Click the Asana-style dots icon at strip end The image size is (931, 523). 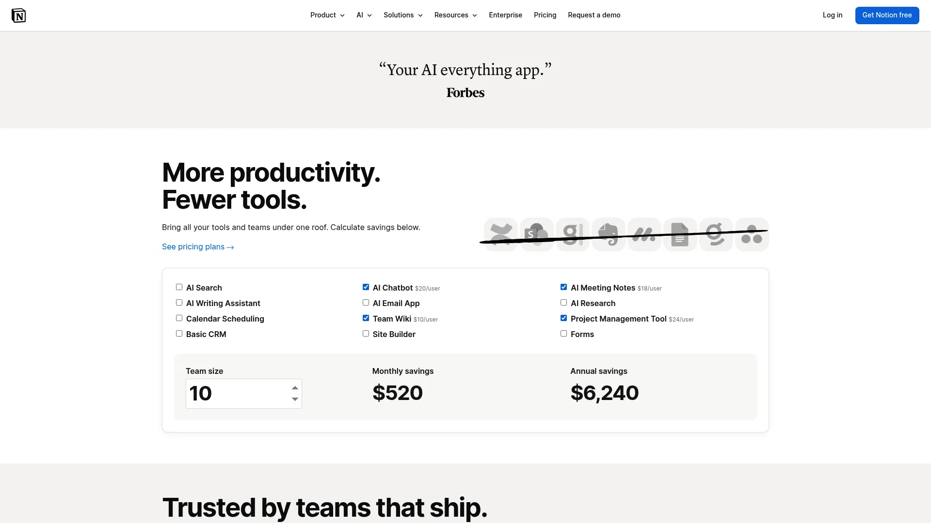[752, 234]
